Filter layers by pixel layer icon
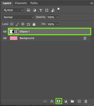This screenshot has height=106, width=94. click(x=28, y=10)
